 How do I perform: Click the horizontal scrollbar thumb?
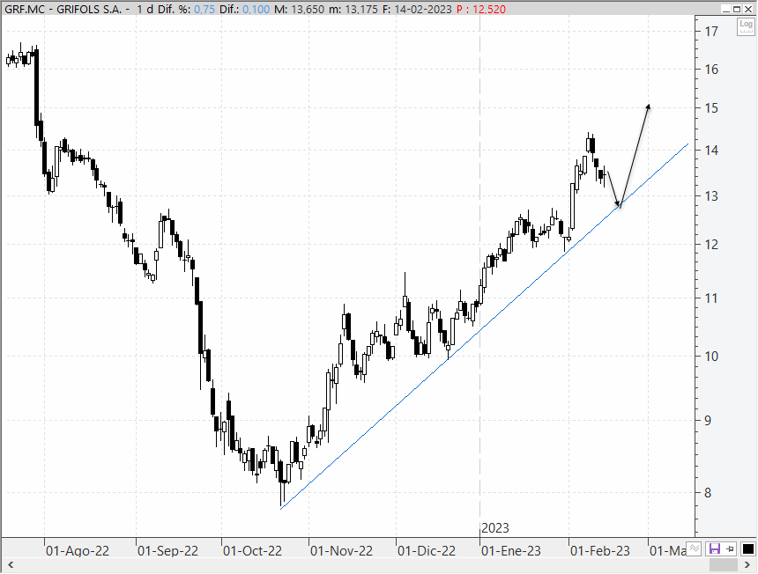[x=724, y=564]
